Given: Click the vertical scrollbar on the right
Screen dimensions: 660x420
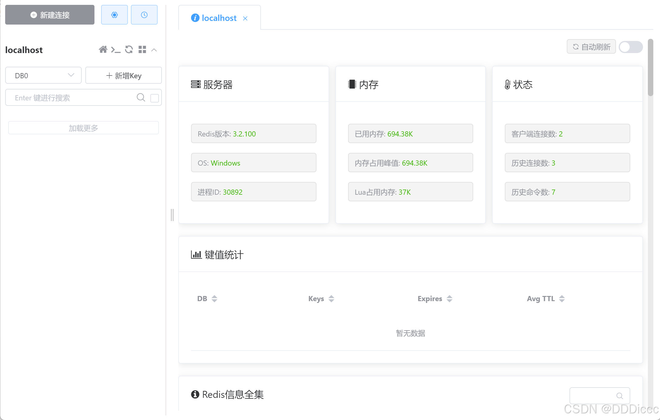Looking at the screenshot, I should 650,67.
